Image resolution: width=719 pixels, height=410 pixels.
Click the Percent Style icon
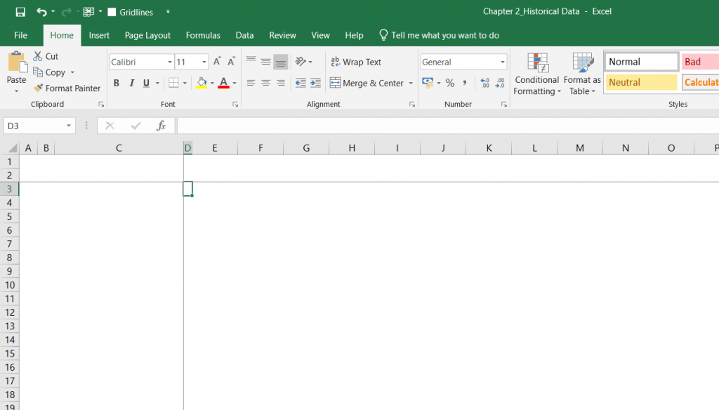449,83
